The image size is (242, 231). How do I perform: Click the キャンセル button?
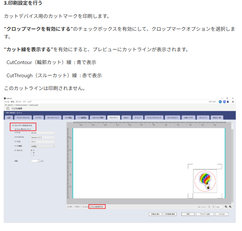tap(222, 214)
